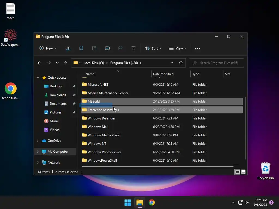Switch to details view icon in status bar
The width and height of the screenshot is (279, 209).
pyautogui.click(x=237, y=172)
